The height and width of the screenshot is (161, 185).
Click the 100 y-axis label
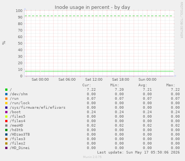point(19,10)
